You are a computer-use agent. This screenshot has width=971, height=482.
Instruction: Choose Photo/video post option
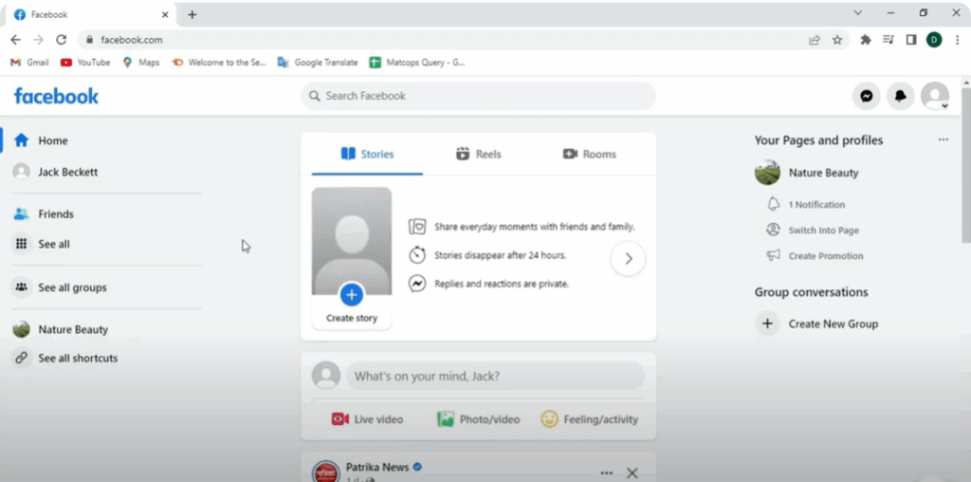pos(478,419)
